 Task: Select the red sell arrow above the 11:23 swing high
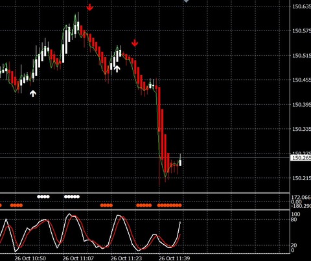[x=135, y=43]
